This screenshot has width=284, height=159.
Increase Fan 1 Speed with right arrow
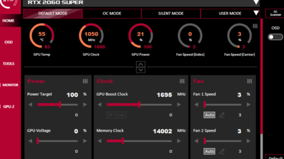tap(248, 105)
